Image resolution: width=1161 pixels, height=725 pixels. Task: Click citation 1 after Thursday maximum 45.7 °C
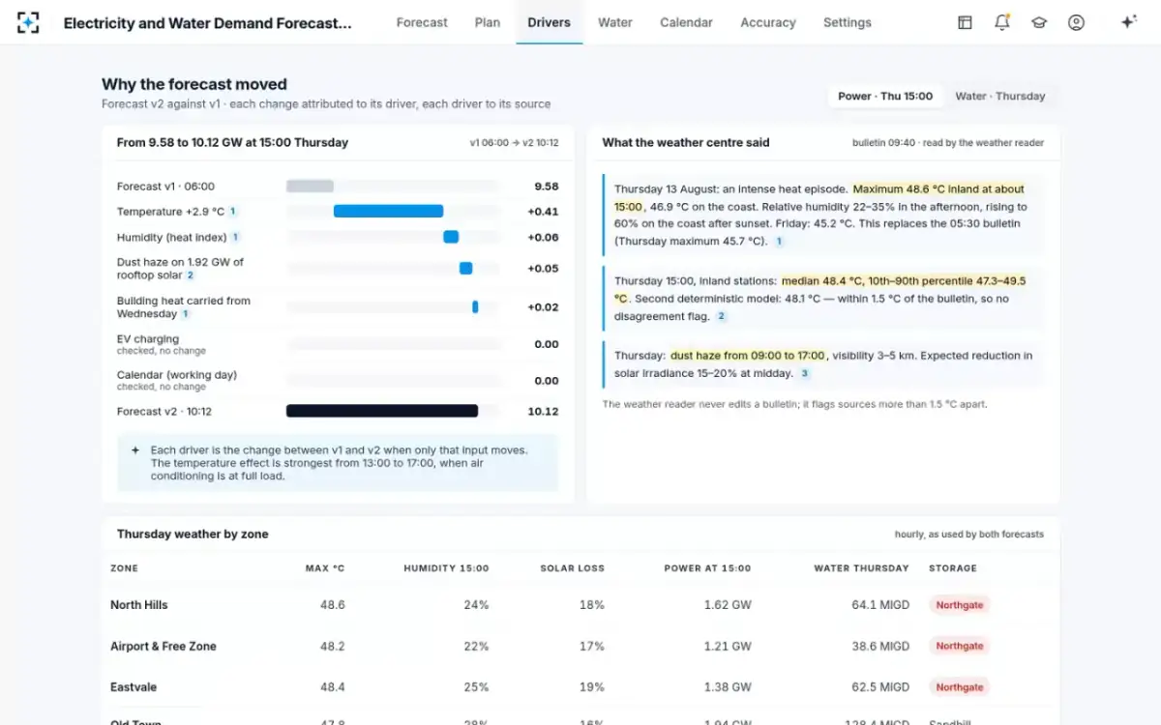tap(779, 242)
